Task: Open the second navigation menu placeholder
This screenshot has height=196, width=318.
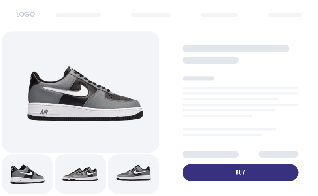Action: [151, 15]
